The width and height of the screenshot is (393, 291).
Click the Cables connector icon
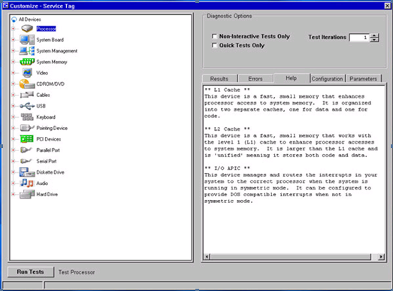pos(27,95)
